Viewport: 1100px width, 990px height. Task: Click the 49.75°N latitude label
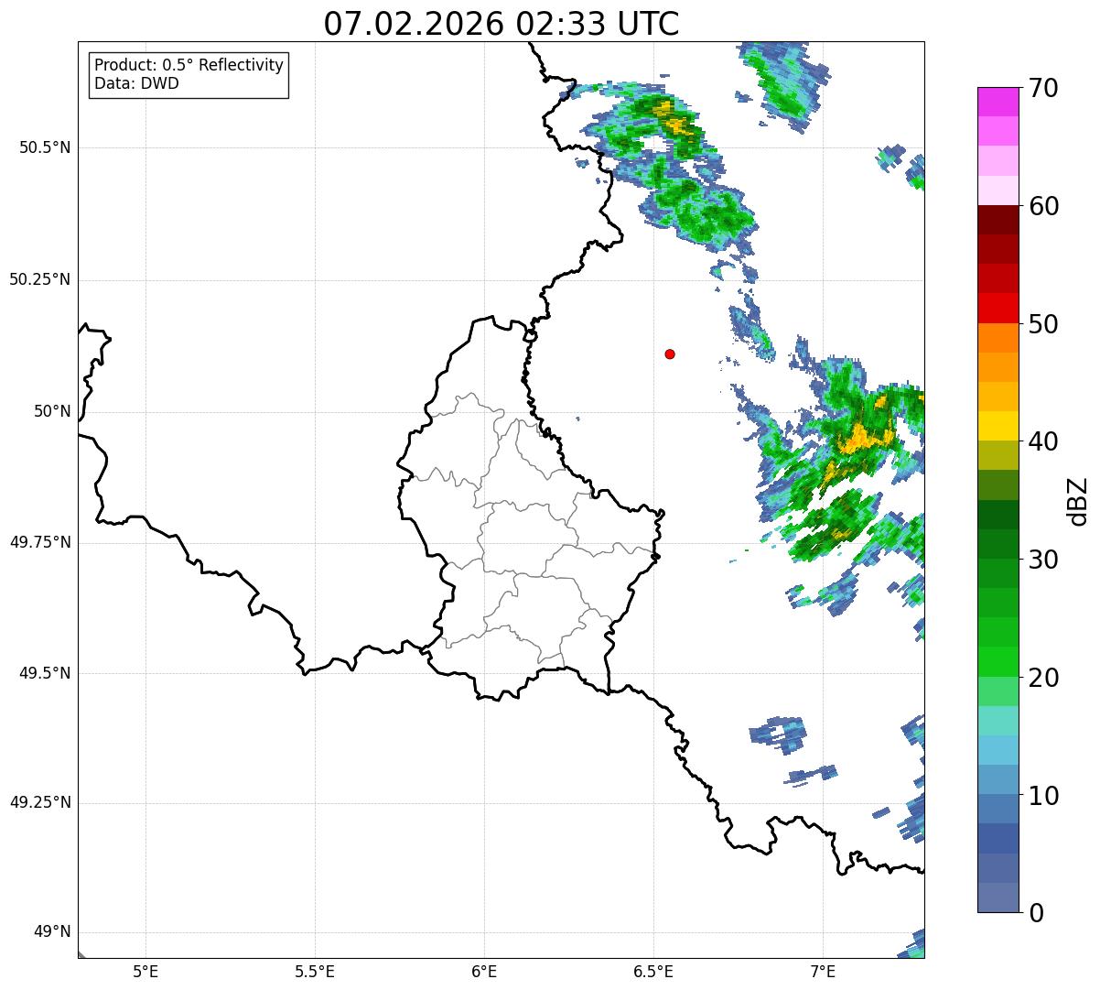click(x=39, y=542)
